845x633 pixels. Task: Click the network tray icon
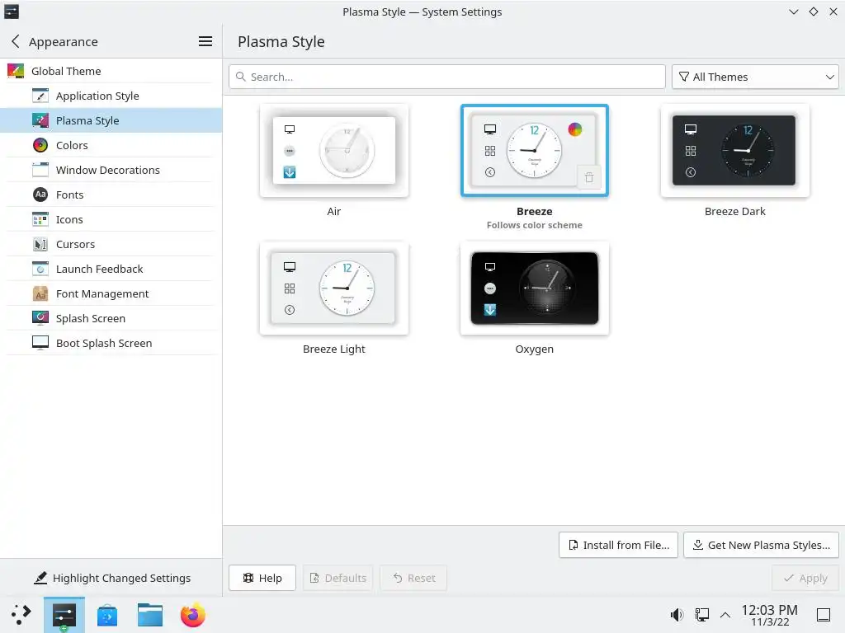pyautogui.click(x=701, y=615)
